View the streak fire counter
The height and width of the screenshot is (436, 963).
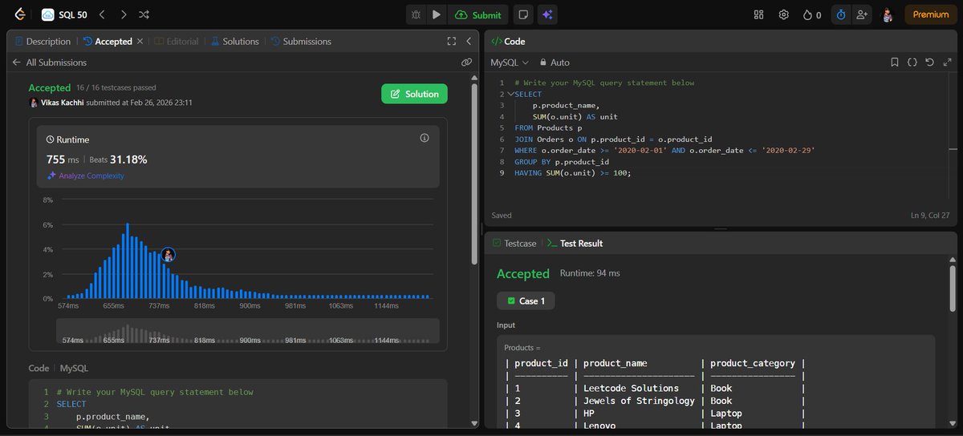(x=811, y=14)
